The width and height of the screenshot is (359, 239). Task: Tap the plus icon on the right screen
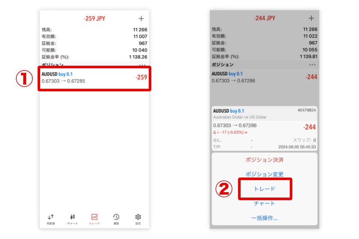click(x=311, y=18)
